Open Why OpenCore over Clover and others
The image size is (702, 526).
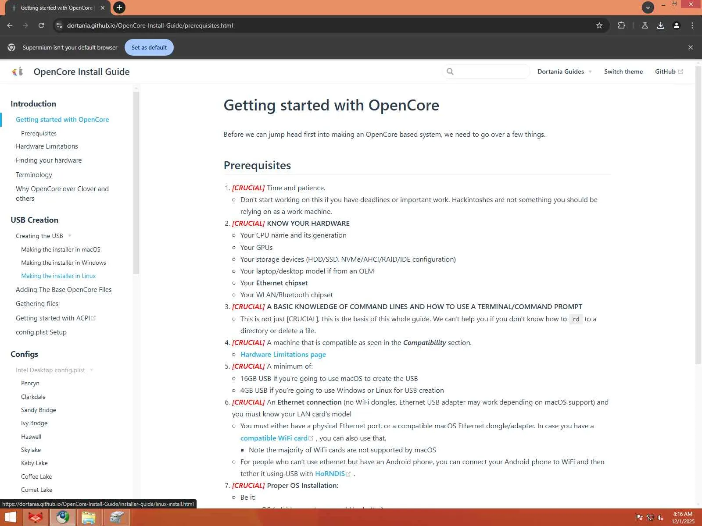[62, 194]
